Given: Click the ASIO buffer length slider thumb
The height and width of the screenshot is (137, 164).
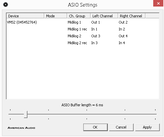Looking at the screenshot, I should pyautogui.click(x=25, y=114).
